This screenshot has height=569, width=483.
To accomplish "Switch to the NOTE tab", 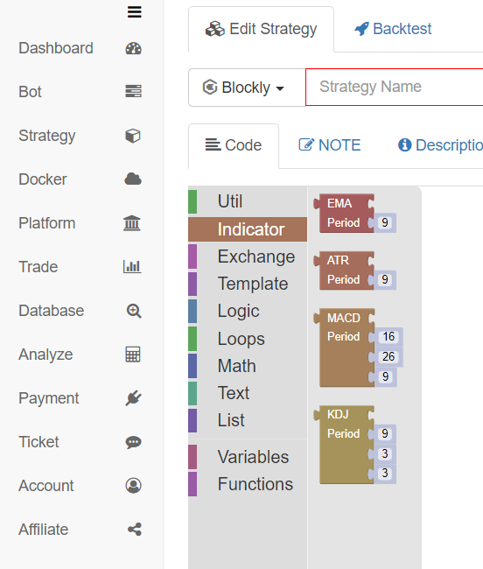I will point(330,145).
